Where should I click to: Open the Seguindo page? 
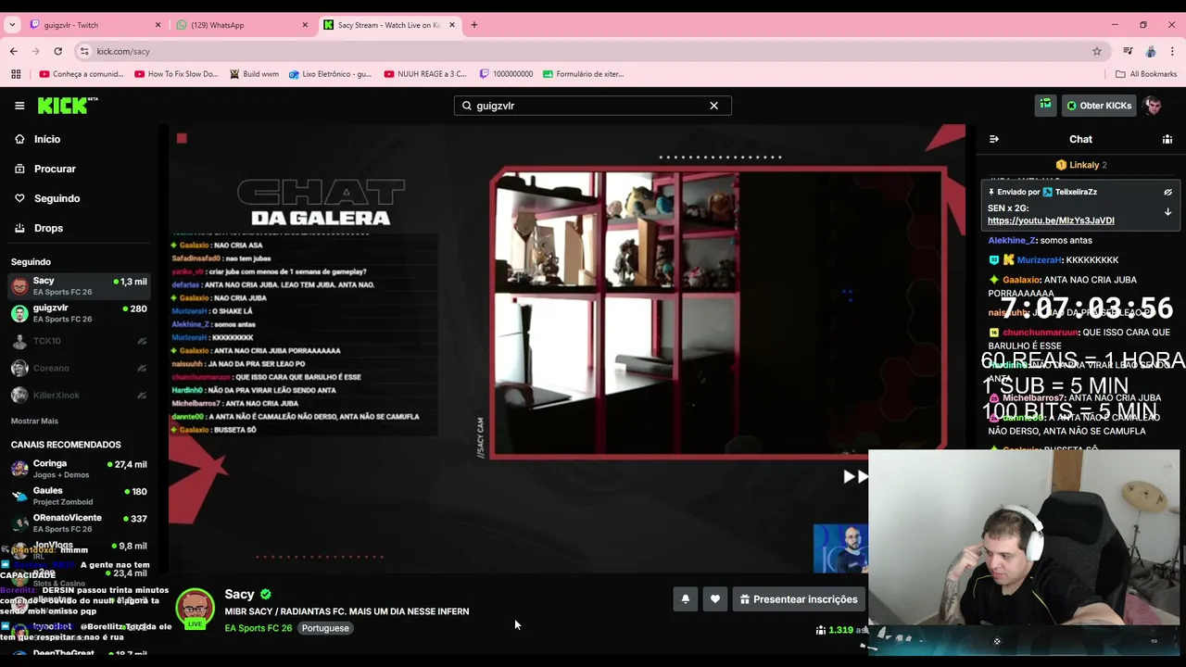click(x=57, y=198)
